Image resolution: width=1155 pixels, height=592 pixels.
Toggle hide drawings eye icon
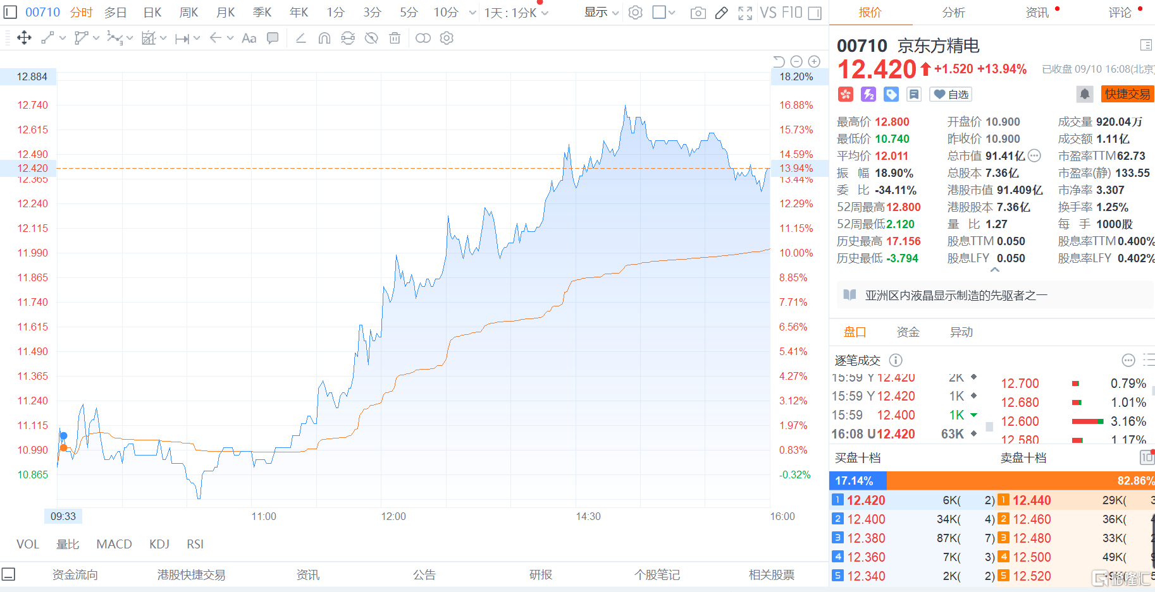[x=371, y=39]
